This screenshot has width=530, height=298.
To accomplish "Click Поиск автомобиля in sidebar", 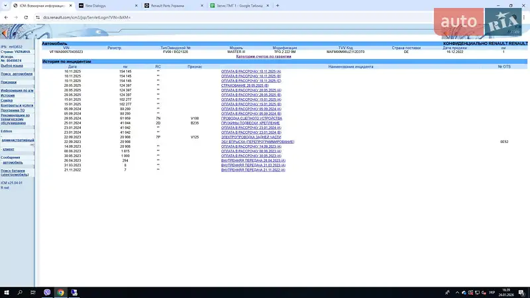I will tap(18, 74).
